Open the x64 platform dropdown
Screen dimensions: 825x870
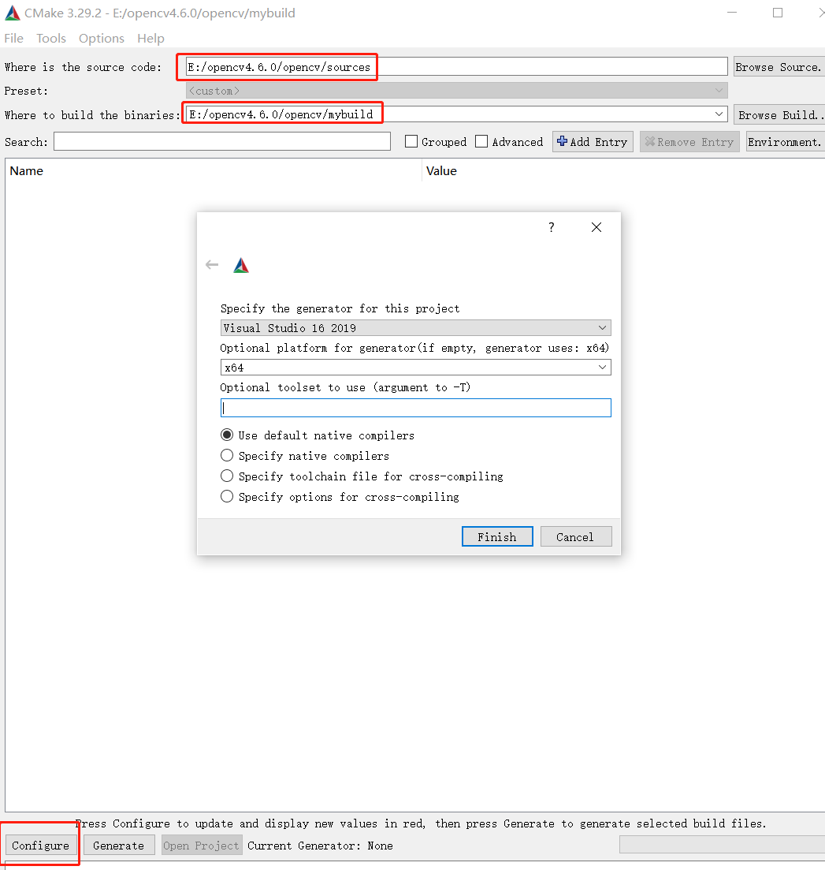[x=416, y=368]
